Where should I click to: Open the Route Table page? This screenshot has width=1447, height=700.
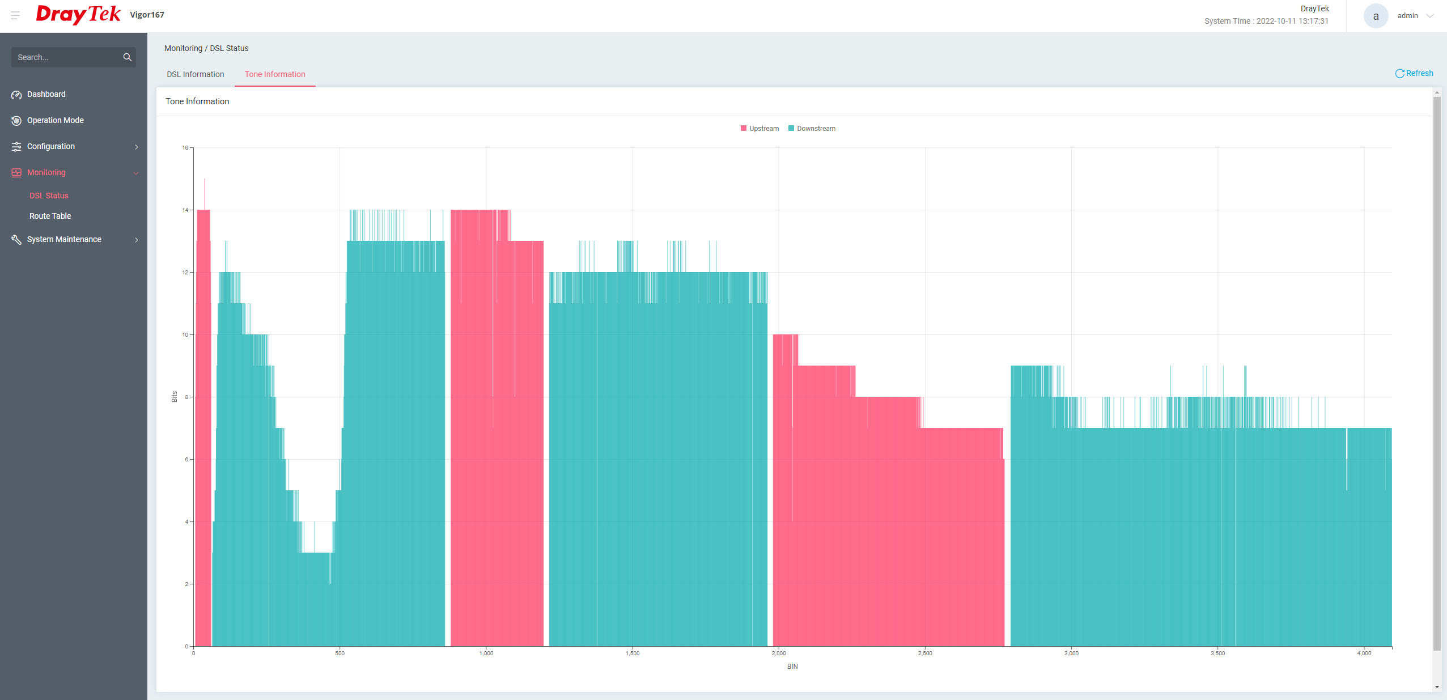[x=50, y=216]
